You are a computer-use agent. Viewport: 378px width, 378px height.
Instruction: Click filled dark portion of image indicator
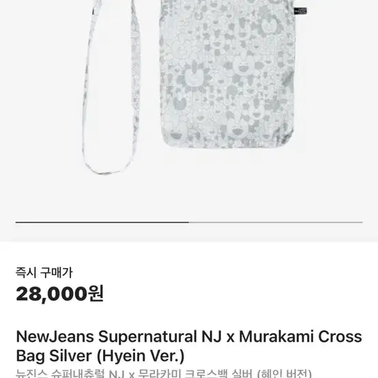(102, 222)
